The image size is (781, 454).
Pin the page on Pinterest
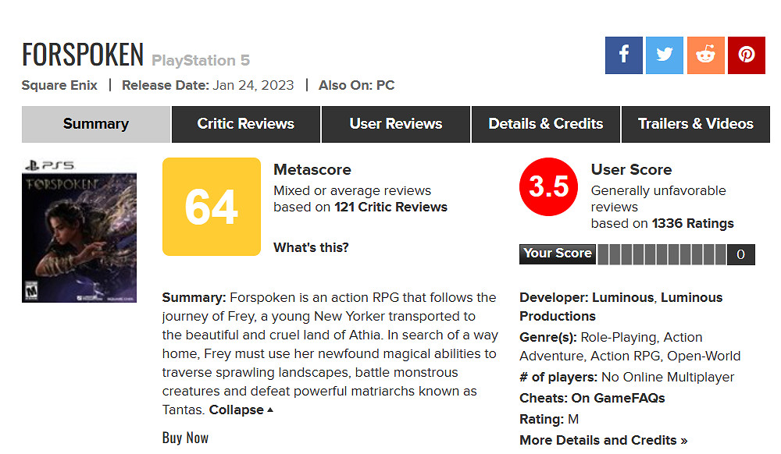[747, 55]
